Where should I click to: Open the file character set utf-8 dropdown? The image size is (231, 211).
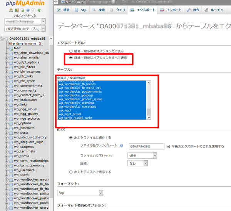click(142, 156)
